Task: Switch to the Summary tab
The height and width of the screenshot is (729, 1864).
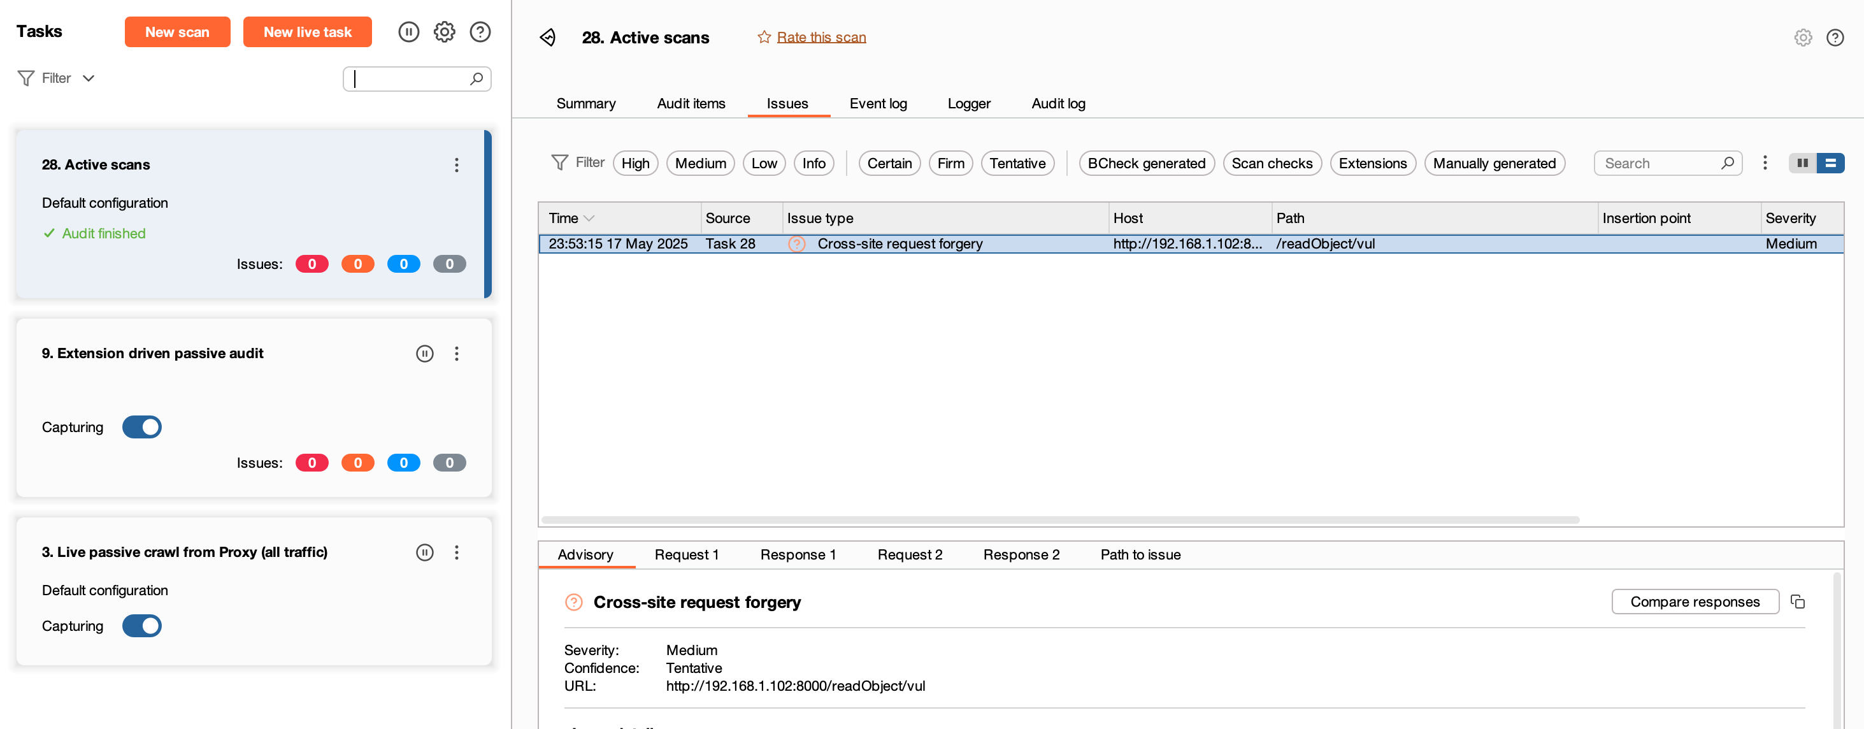Action: click(585, 103)
